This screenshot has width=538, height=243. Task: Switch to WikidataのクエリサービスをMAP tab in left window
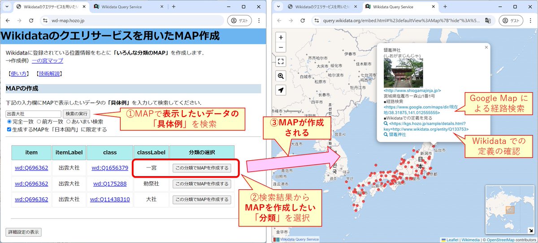52,7
